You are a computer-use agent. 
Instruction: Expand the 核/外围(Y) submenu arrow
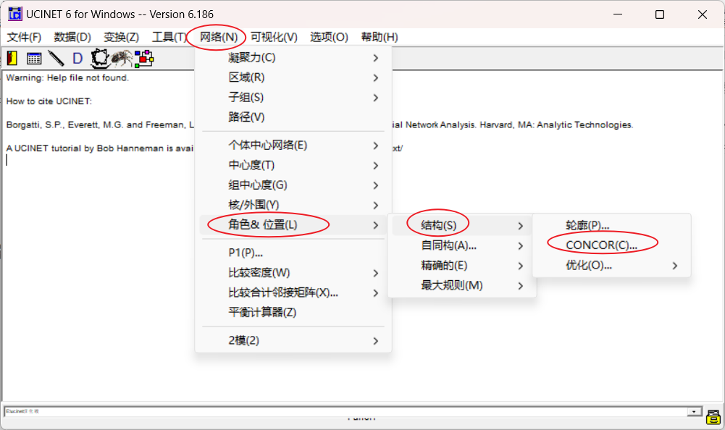(376, 206)
